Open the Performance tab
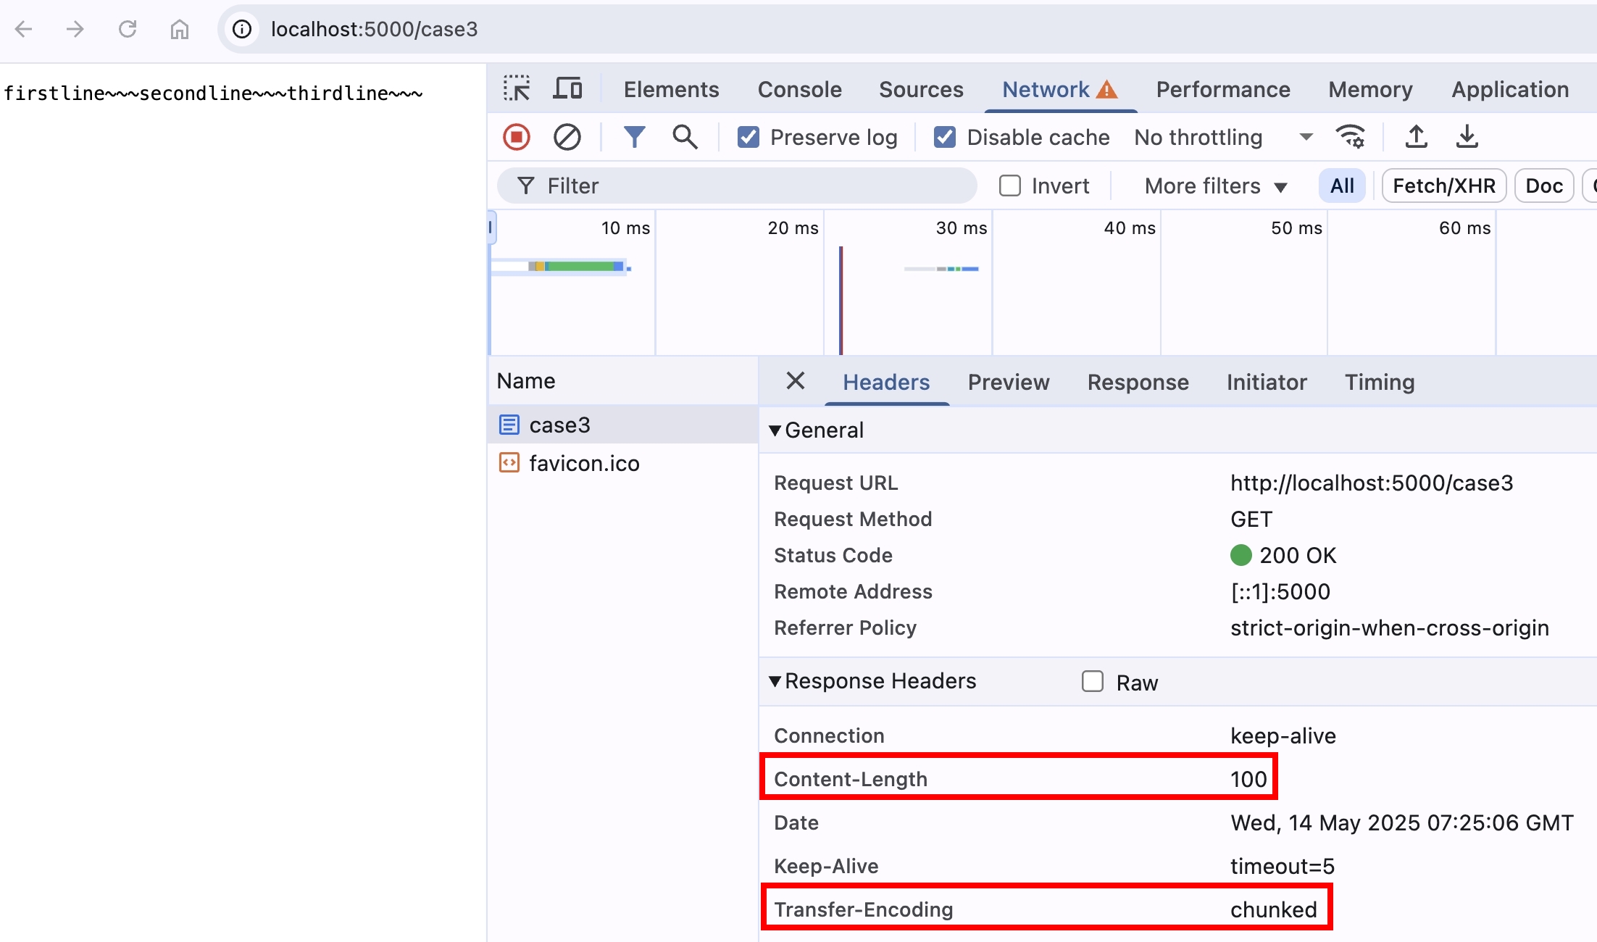Screen dimensions: 1597x942 pyautogui.click(x=1223, y=89)
